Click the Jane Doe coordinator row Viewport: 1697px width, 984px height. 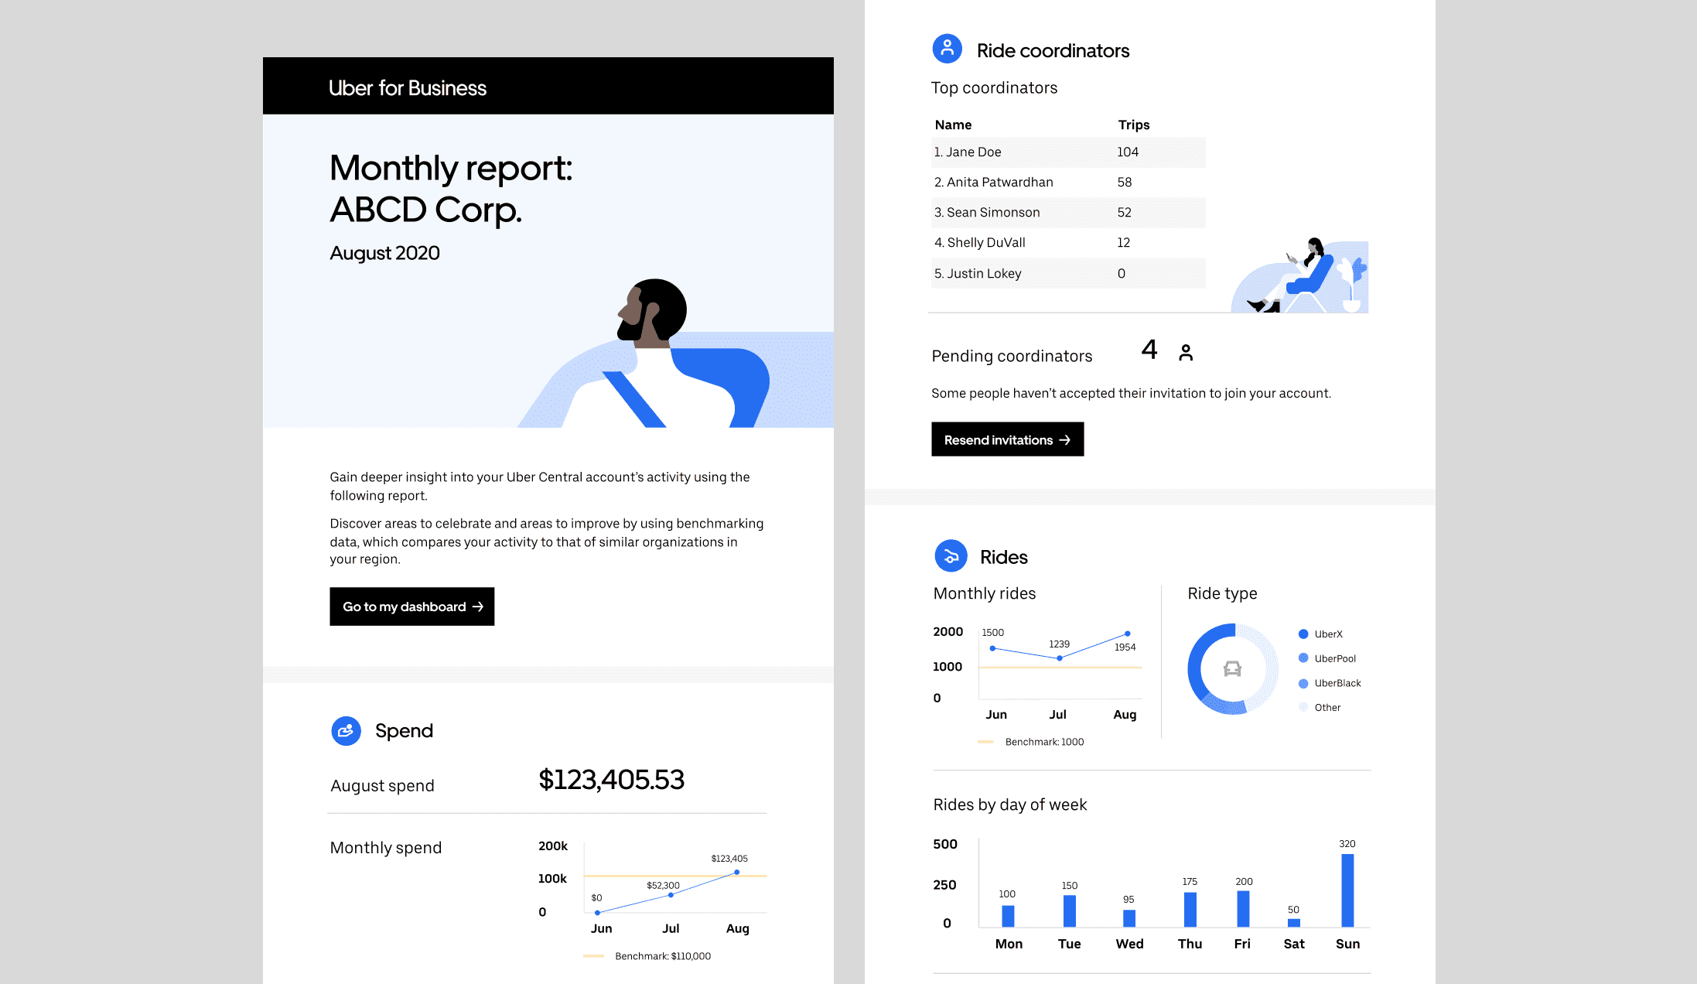1067,152
